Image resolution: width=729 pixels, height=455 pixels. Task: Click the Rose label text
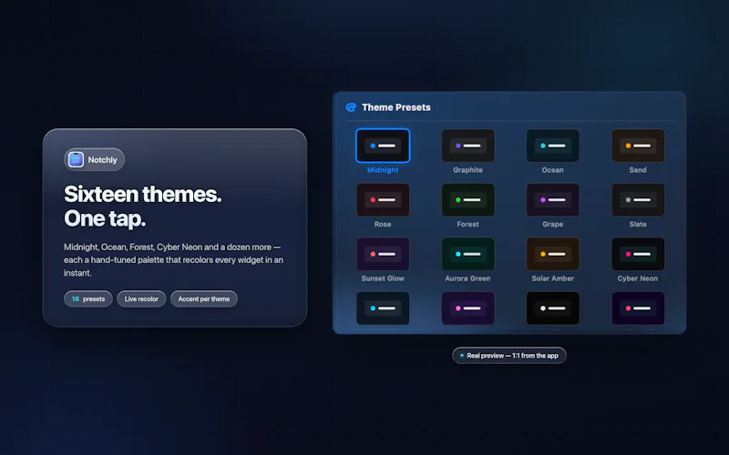coord(383,224)
